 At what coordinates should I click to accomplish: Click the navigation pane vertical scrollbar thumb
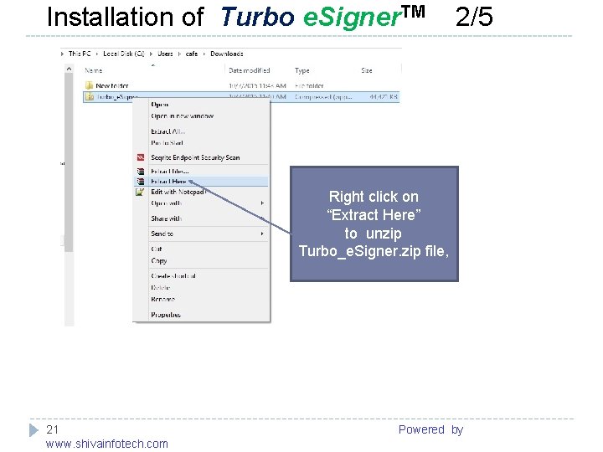[69, 162]
